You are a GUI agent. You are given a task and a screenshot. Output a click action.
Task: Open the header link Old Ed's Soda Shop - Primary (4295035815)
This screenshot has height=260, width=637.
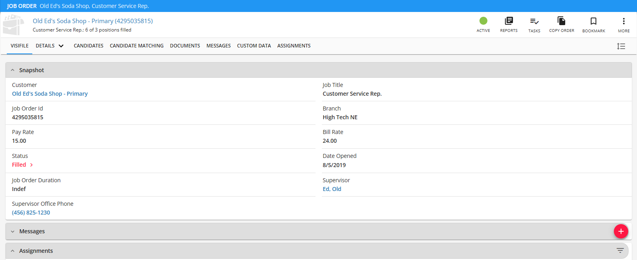(x=93, y=21)
